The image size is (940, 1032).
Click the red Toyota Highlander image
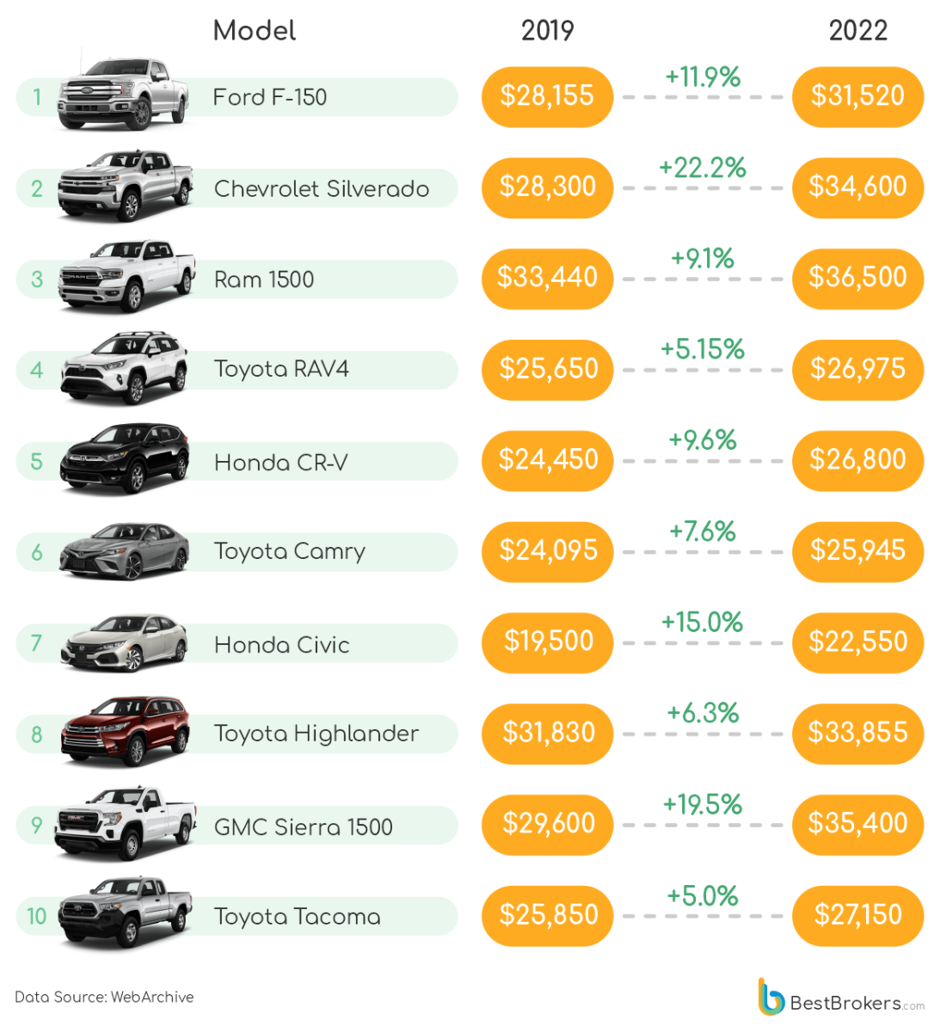[x=126, y=733]
